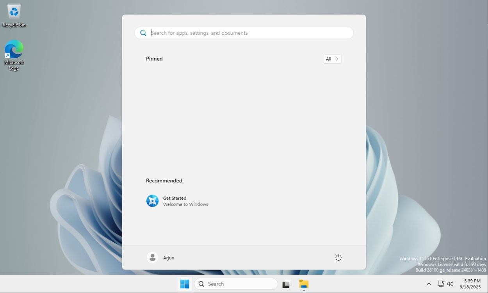Open the volume icon in the system tray
The height and width of the screenshot is (293, 488).
tap(451, 284)
